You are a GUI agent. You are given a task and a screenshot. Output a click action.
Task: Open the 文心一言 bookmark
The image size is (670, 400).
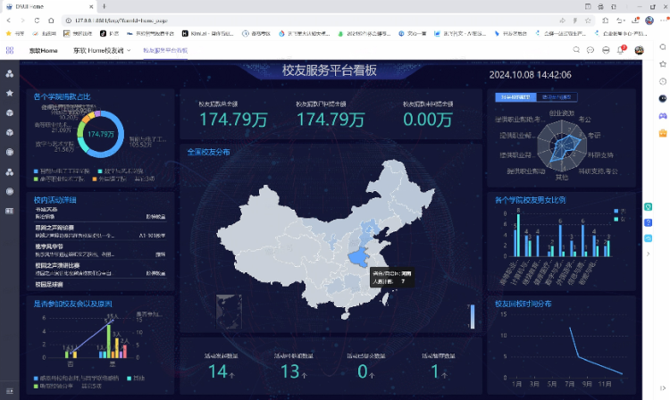(x=413, y=33)
